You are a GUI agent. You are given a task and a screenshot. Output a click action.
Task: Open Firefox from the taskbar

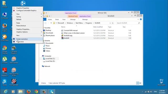point(29,92)
